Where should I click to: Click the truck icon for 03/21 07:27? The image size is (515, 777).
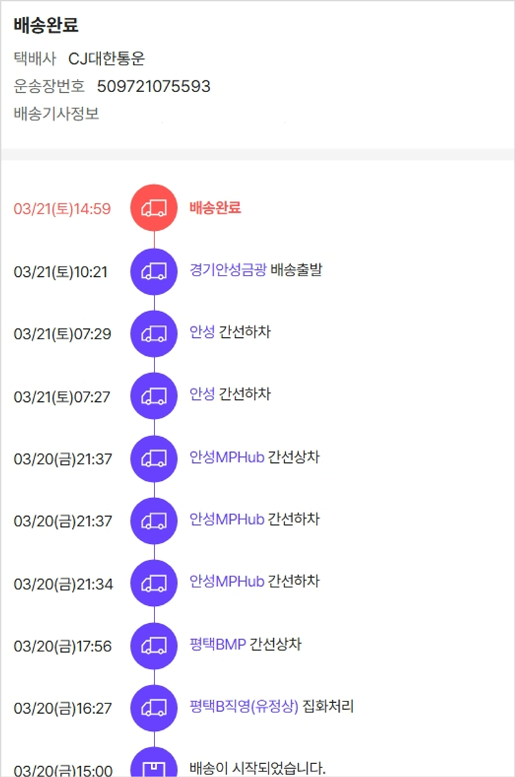154,396
